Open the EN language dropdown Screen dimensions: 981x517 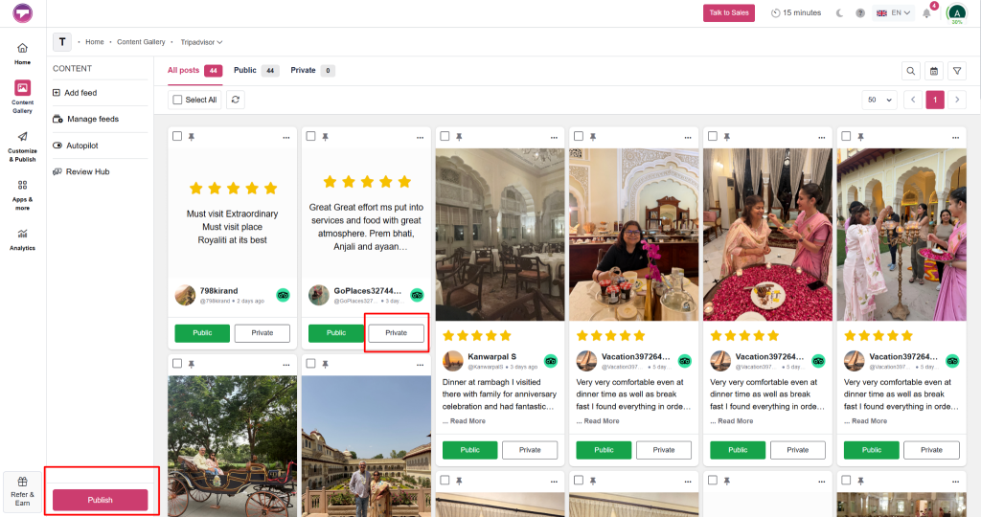[894, 13]
